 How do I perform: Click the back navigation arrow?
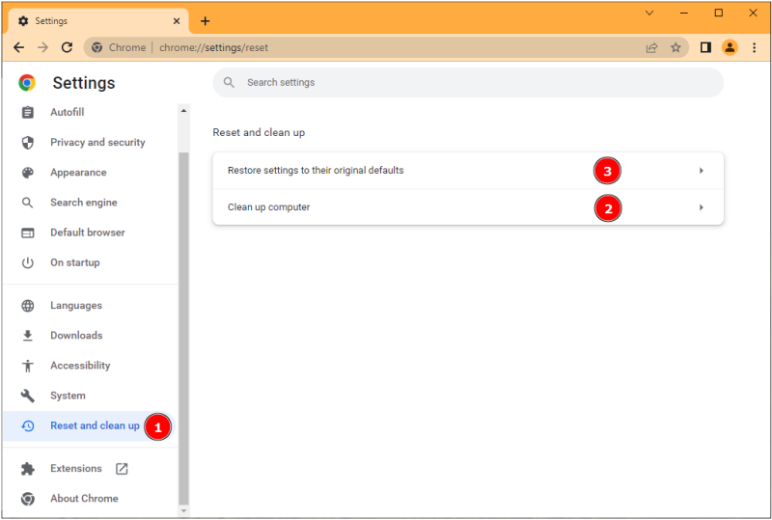[x=18, y=47]
